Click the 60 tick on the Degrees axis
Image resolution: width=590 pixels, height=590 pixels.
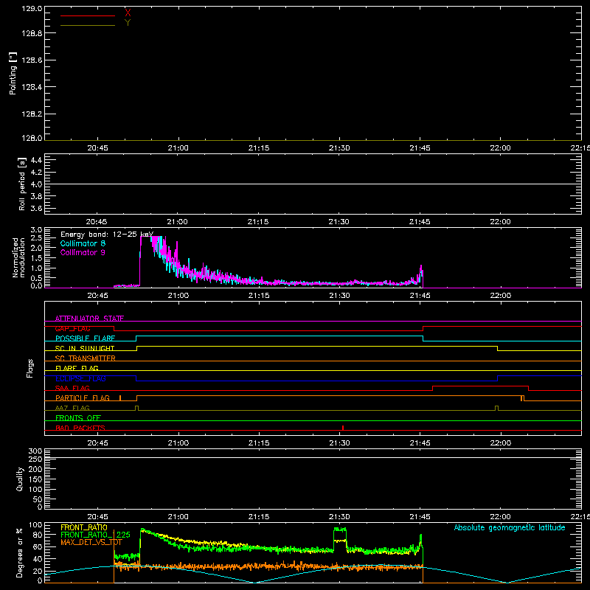(x=38, y=546)
